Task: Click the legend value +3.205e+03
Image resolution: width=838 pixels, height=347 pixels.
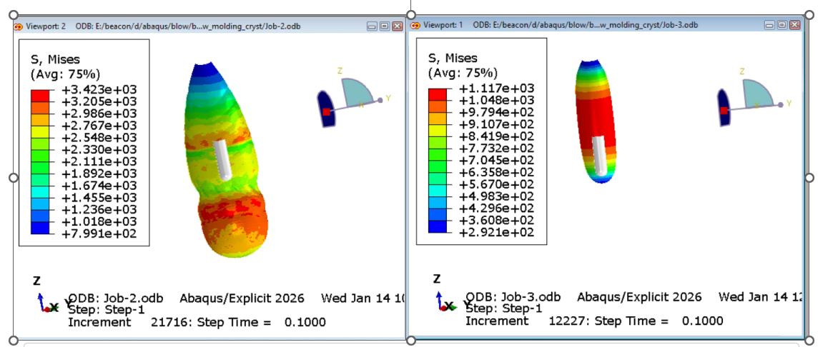Action: click(x=99, y=101)
